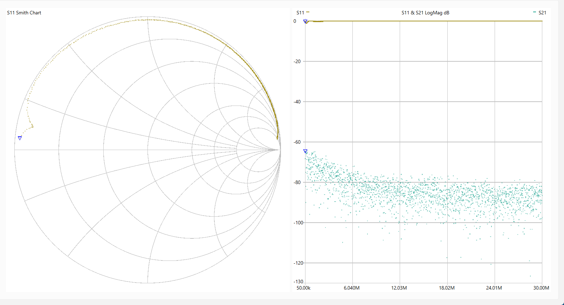Click the S11 legend color dash

coord(308,12)
